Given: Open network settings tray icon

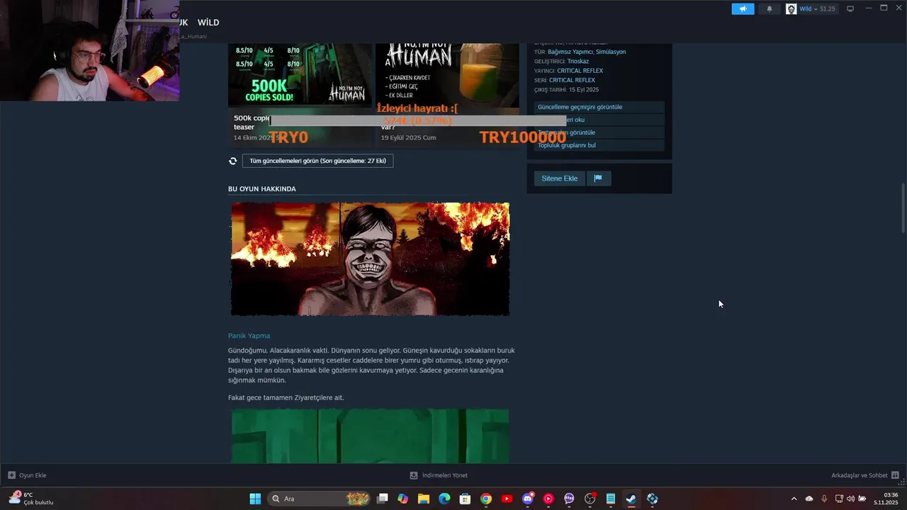Looking at the screenshot, I should pyautogui.click(x=839, y=499).
